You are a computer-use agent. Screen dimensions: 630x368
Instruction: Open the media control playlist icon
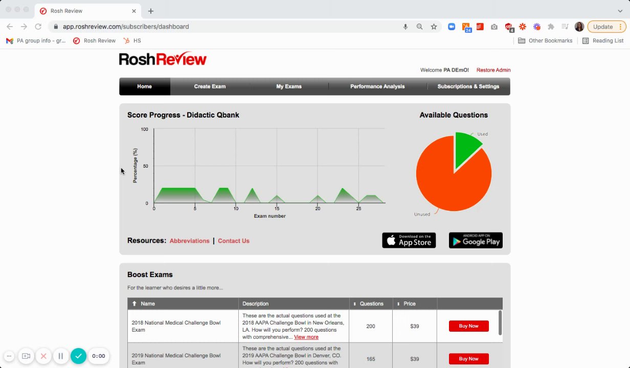565,27
